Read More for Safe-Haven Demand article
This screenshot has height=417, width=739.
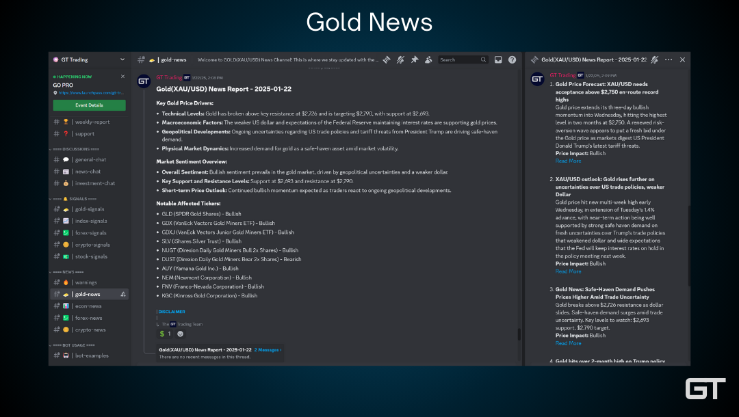pyautogui.click(x=568, y=343)
